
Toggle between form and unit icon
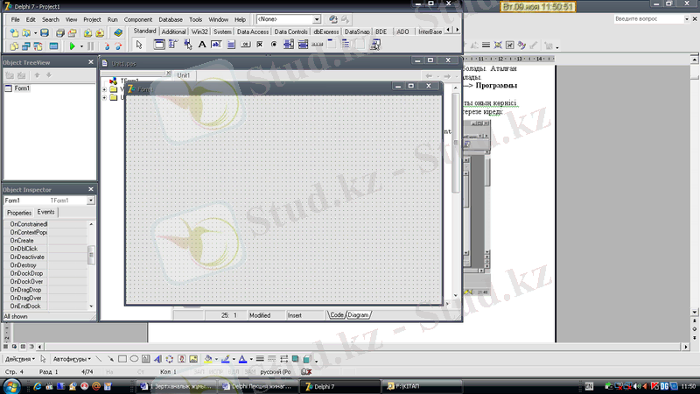pos(38,46)
